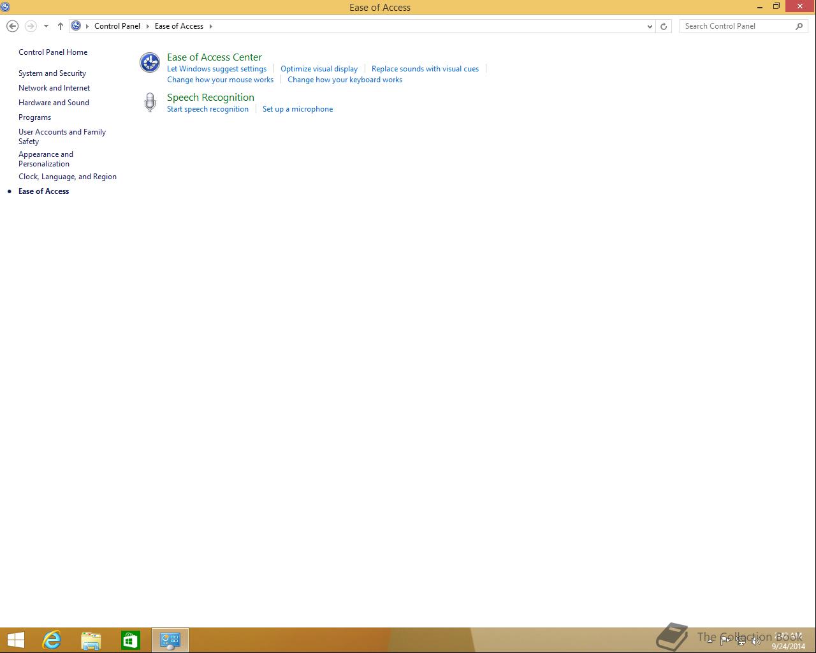Viewport: 816px width, 653px height.
Task: Open the Windows Start button
Action: tap(15, 640)
